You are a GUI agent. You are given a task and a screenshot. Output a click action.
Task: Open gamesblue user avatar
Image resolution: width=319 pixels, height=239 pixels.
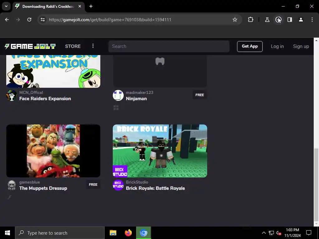click(12, 185)
